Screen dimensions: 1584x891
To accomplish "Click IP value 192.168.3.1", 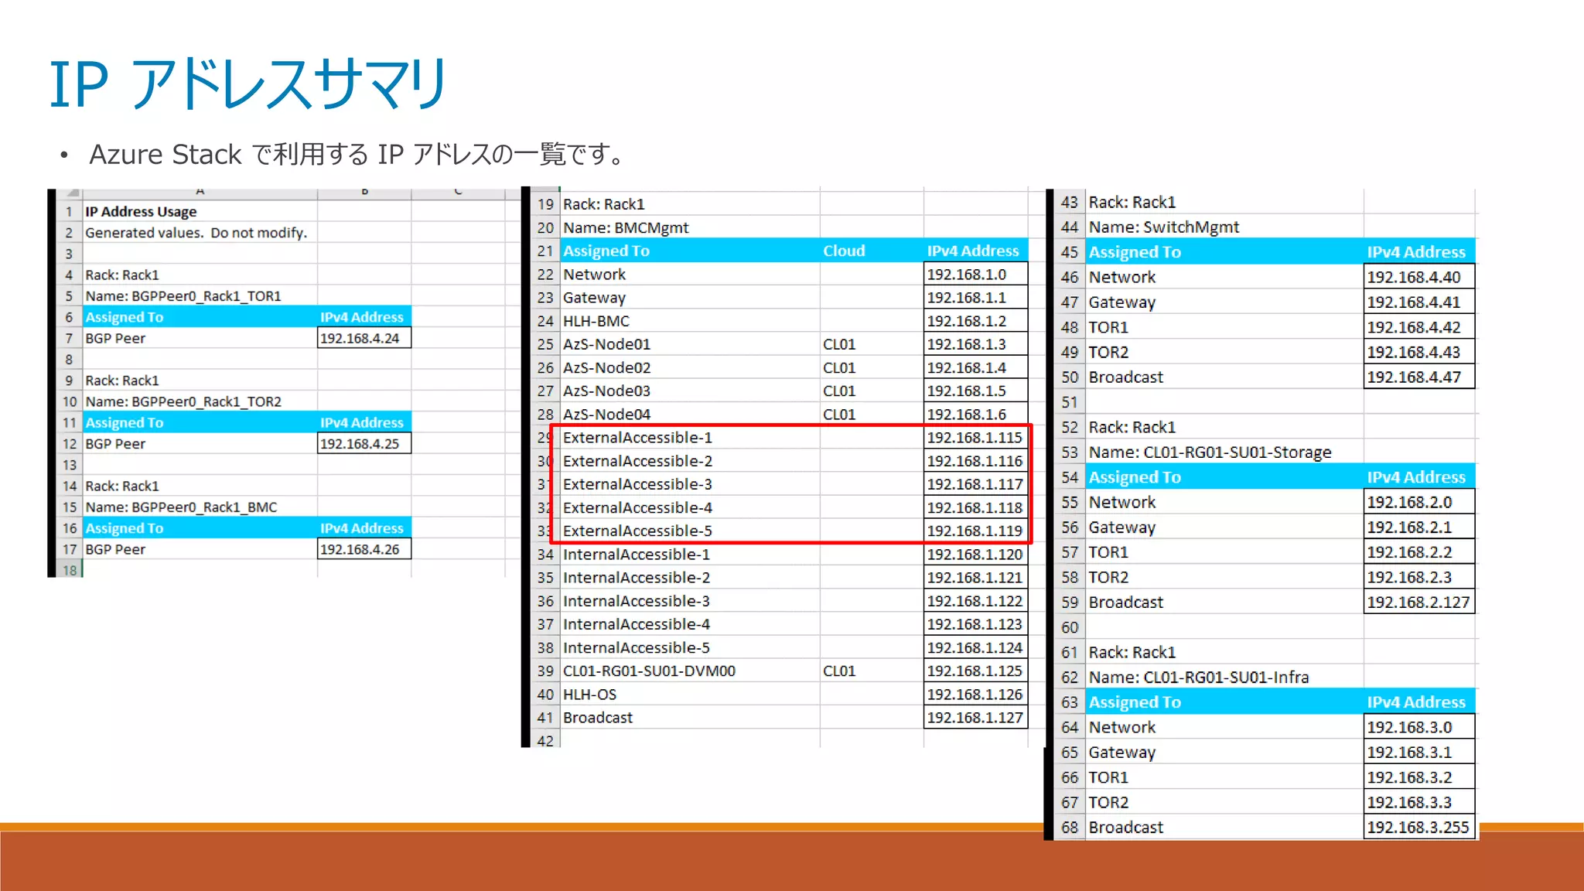I will click(1418, 753).
